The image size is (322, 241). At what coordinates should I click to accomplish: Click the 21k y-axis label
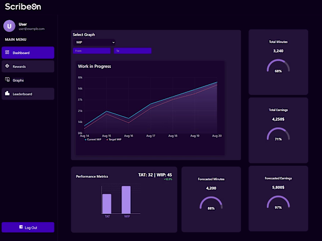tap(80, 111)
